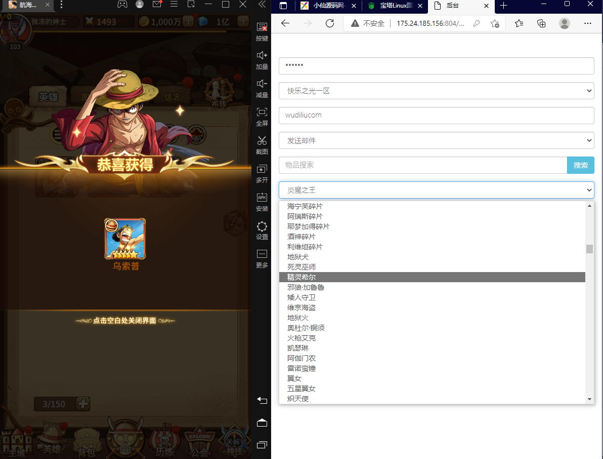
Task: Add this page to browser favorites
Action: pos(495,23)
